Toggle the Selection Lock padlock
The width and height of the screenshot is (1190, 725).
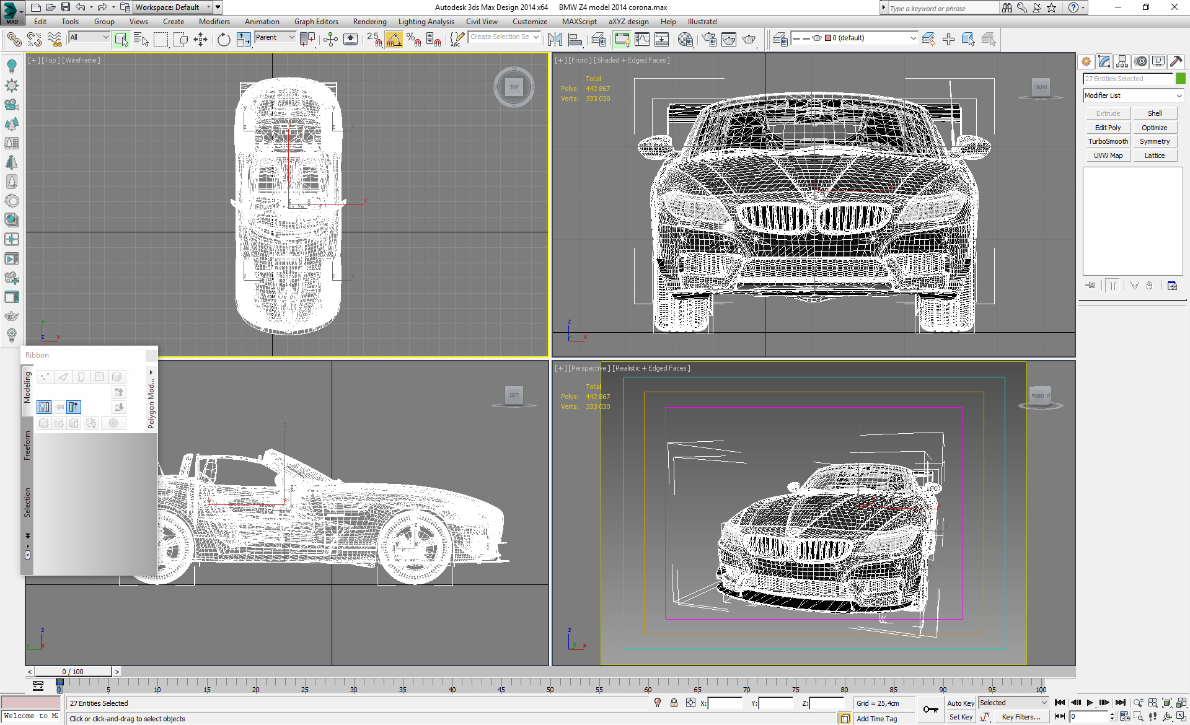pyautogui.click(x=674, y=703)
